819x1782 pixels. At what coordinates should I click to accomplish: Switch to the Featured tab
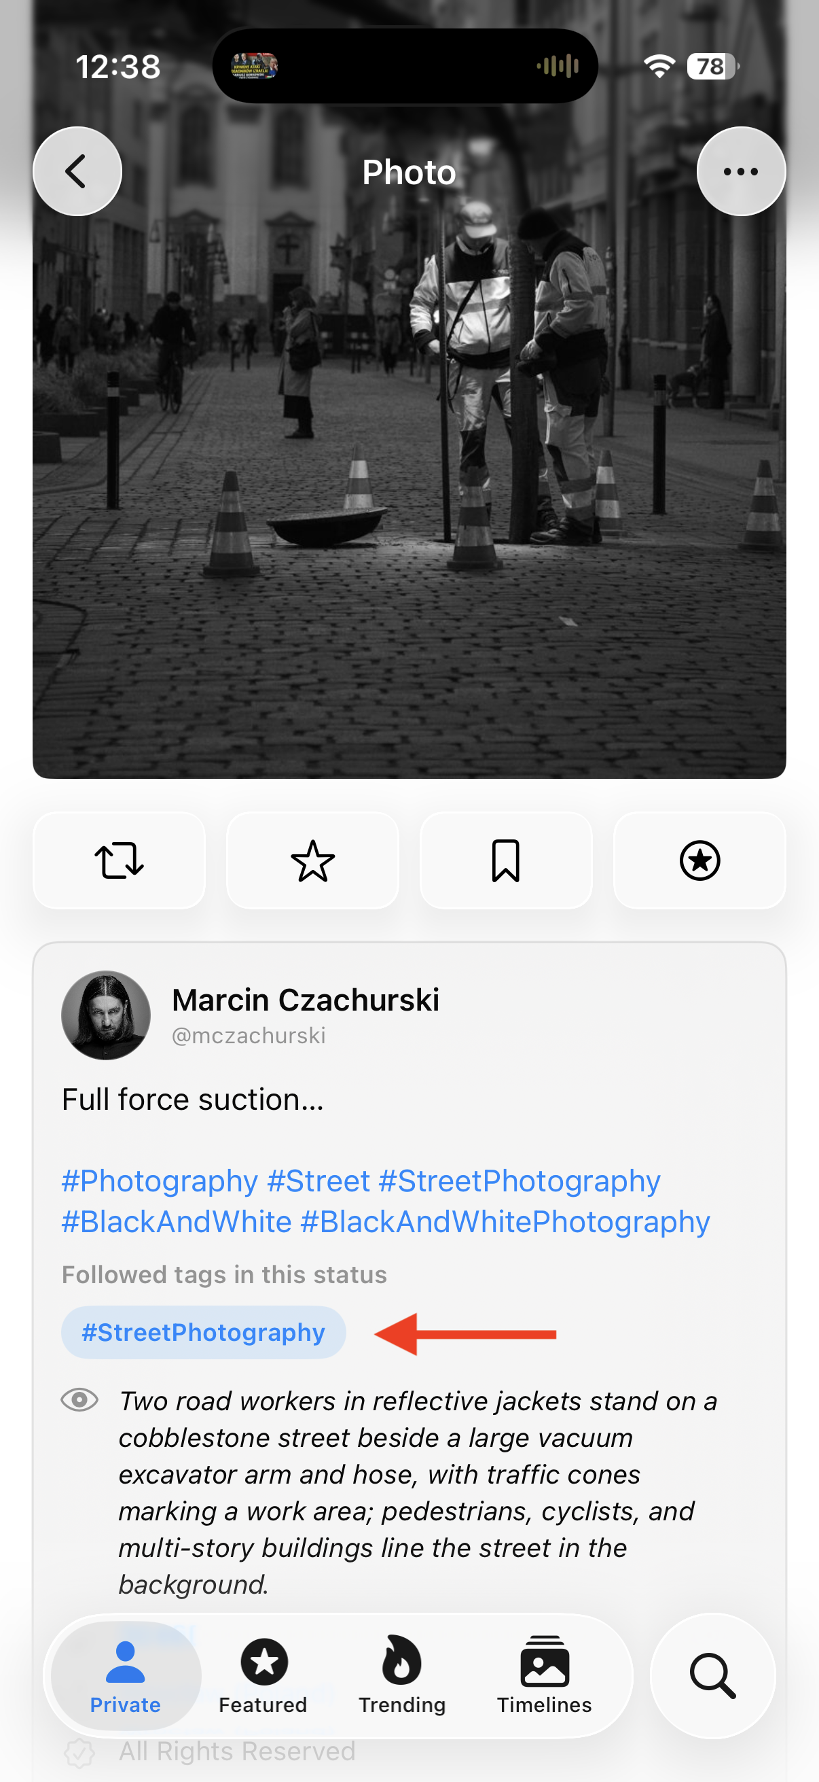(x=263, y=1675)
